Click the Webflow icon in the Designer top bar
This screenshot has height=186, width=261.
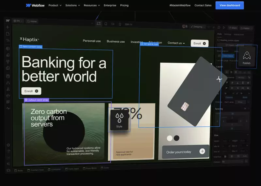[x=8, y=21]
